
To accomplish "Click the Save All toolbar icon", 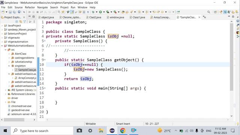I will click(x=14, y=12).
